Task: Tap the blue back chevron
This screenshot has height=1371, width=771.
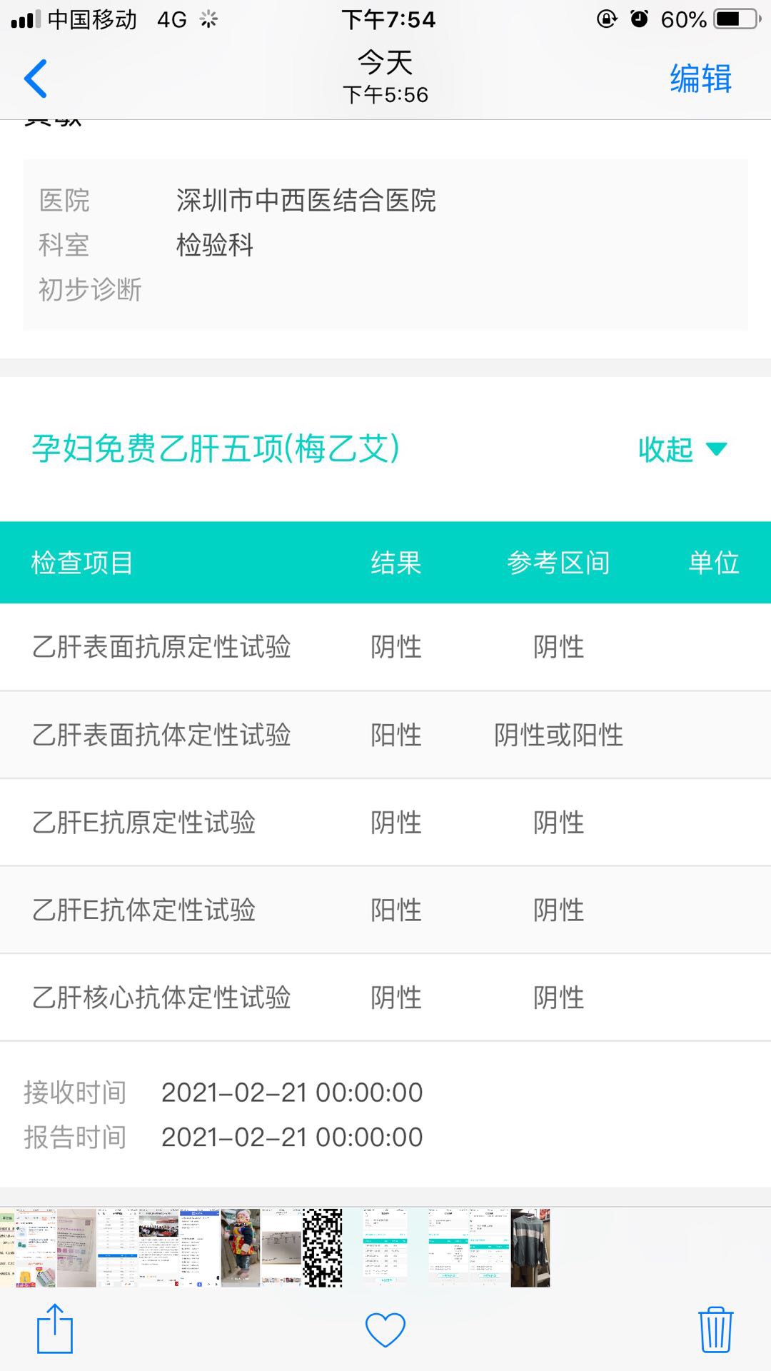Action: coord(36,79)
